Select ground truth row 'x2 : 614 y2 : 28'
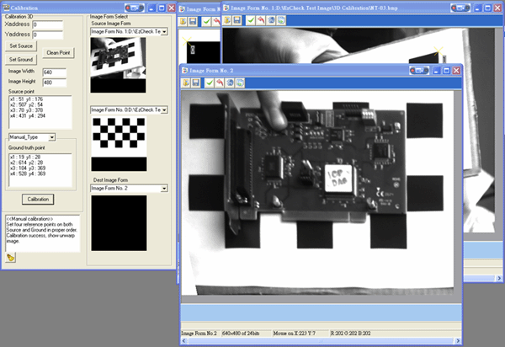This screenshot has height=347, width=505. click(26, 163)
